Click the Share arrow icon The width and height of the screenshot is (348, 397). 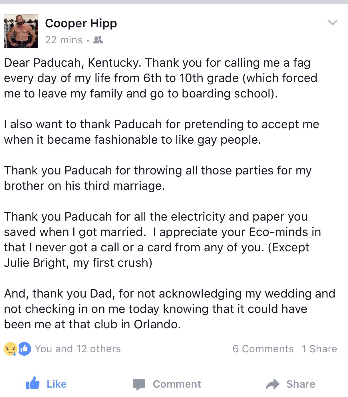[x=273, y=384]
